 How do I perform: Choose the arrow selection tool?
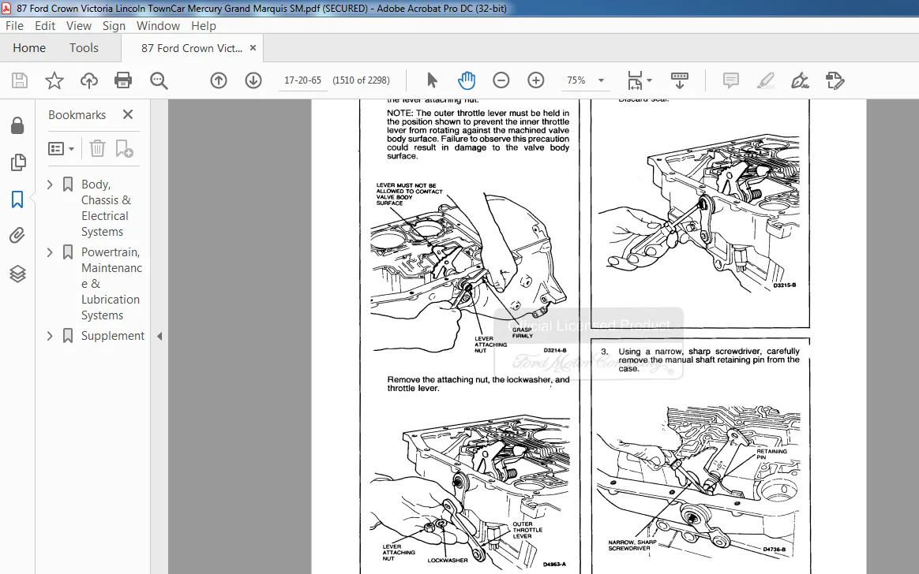click(432, 80)
